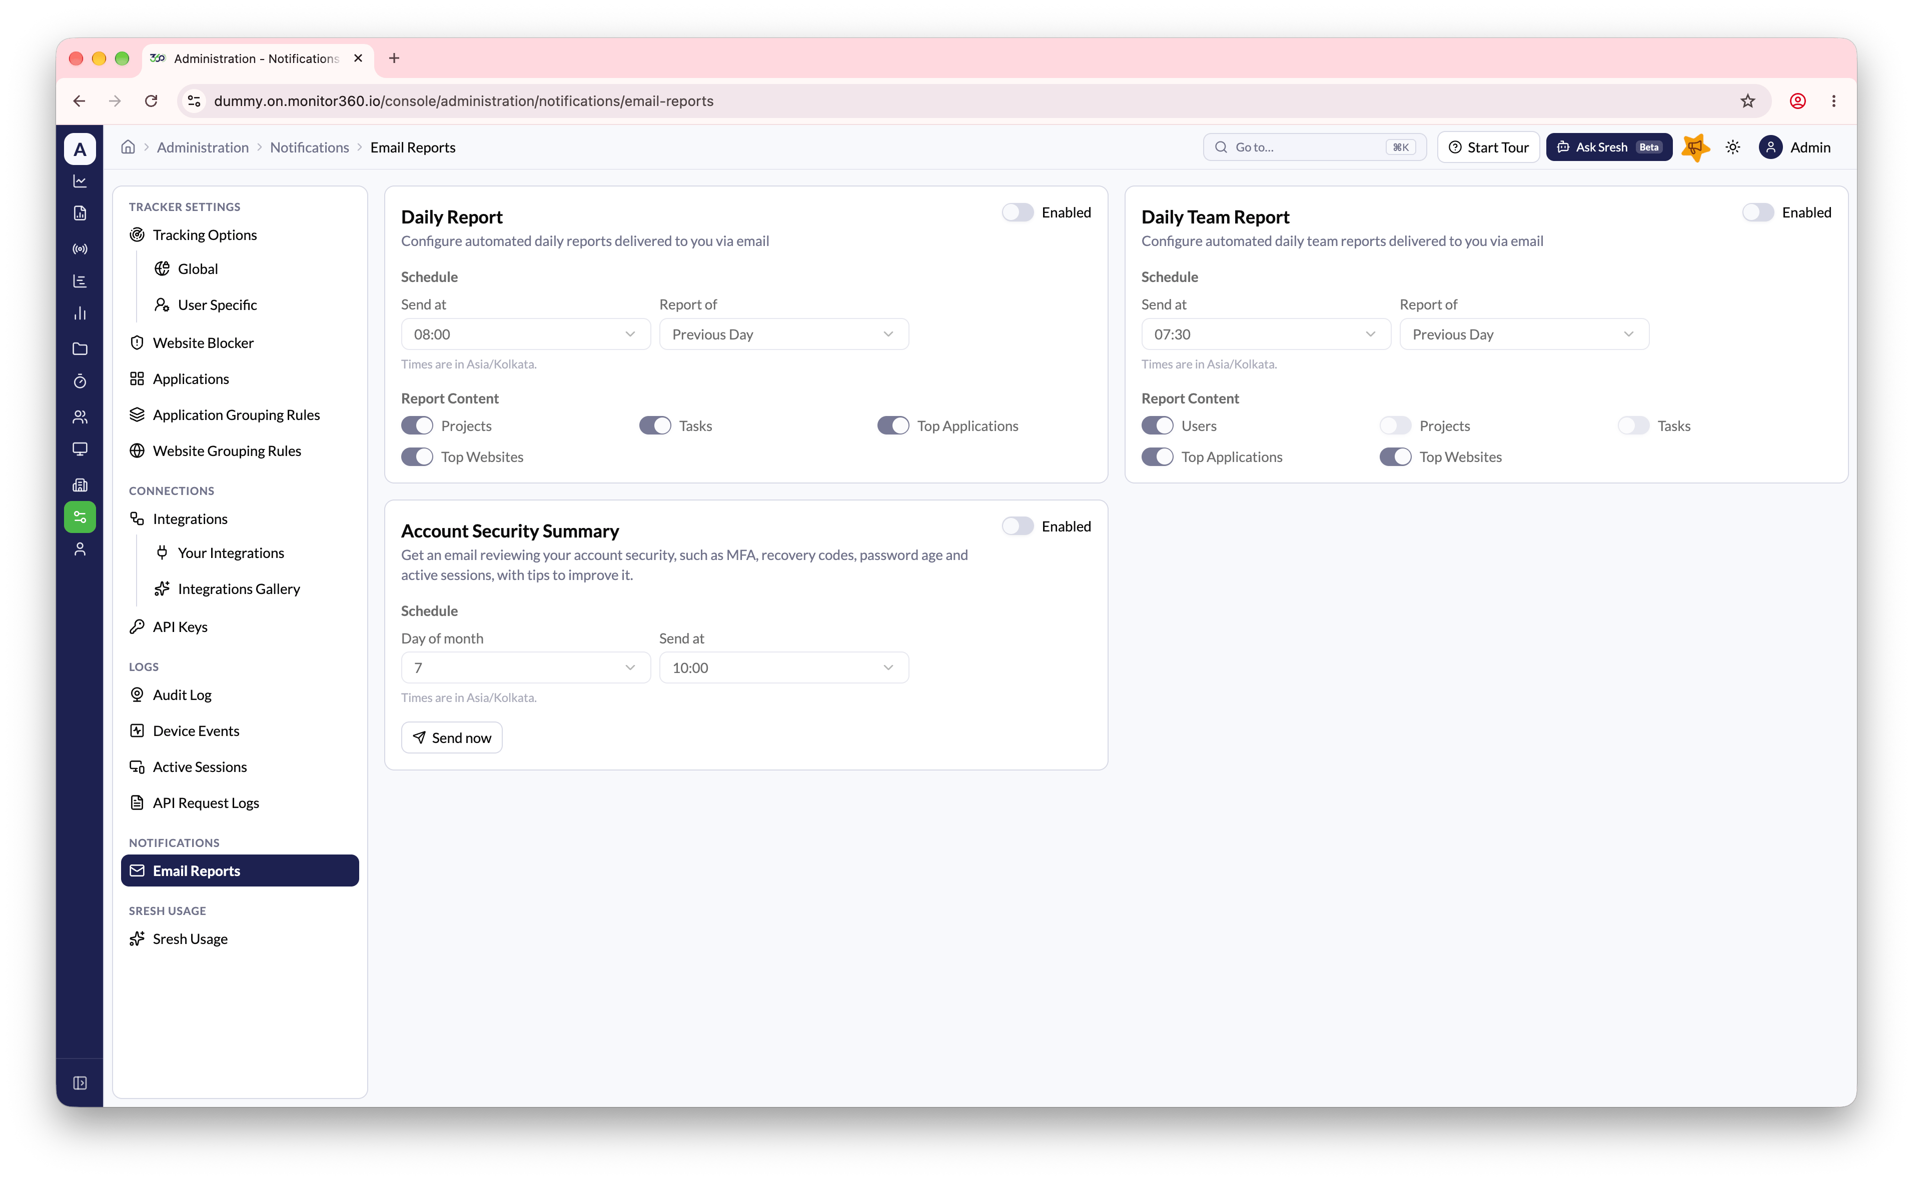Viewport: 1913px width, 1181px height.
Task: Go to API Keys in sidebar
Action: [x=240, y=627]
